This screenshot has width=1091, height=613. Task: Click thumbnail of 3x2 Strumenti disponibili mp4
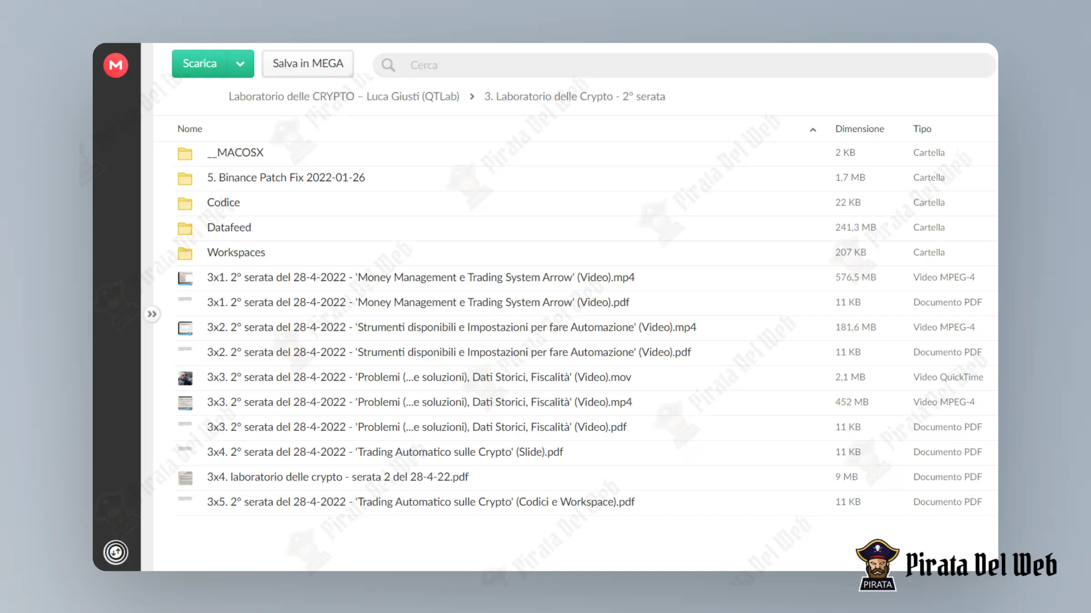point(185,328)
